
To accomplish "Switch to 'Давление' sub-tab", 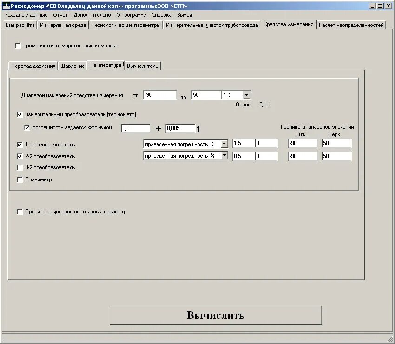I will coord(73,66).
